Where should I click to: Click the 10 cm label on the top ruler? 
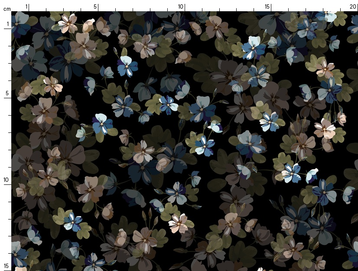click(181, 6)
